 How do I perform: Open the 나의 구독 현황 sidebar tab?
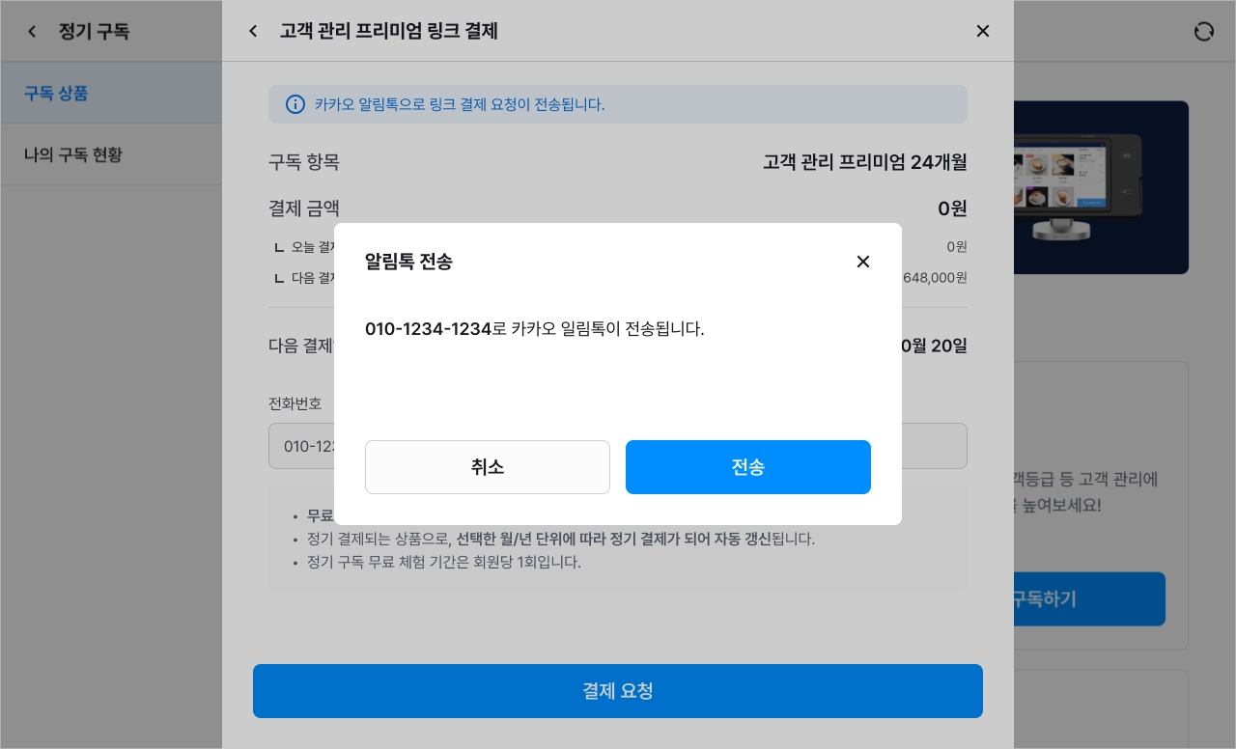point(111,154)
